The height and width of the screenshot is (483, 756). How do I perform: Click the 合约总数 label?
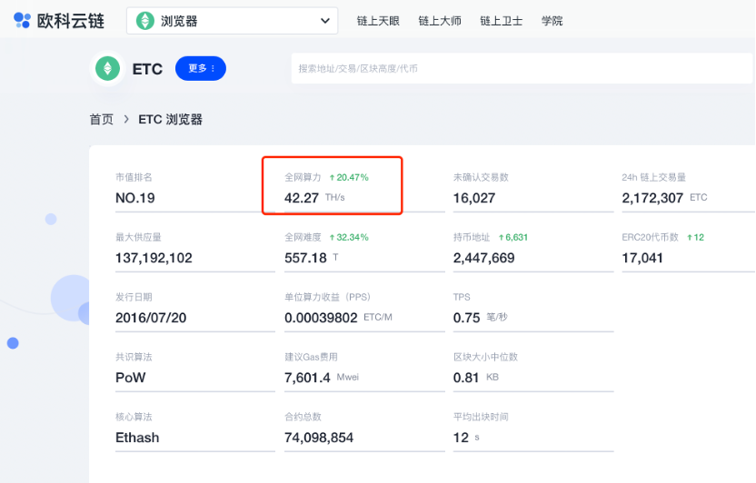[x=303, y=417]
